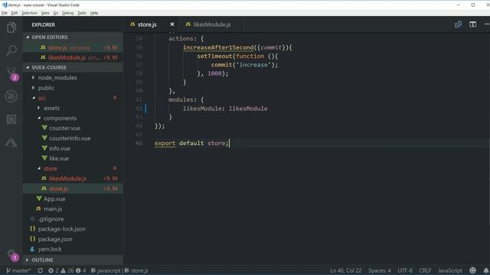Open the File menu

[x=5, y=13]
